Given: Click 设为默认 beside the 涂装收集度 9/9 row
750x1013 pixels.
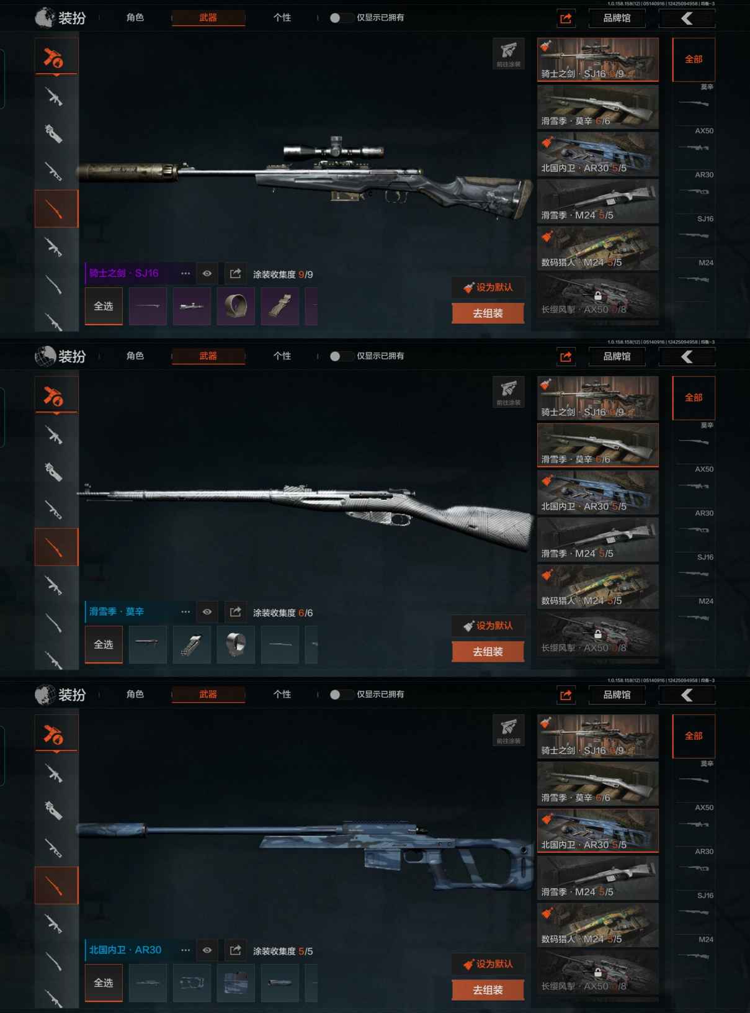Looking at the screenshot, I should [488, 287].
